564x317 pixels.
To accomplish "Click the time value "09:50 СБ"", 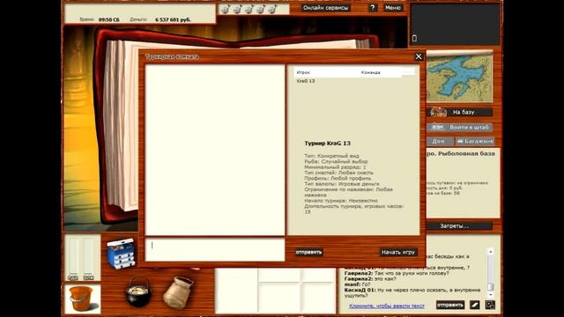I will coord(109,19).
